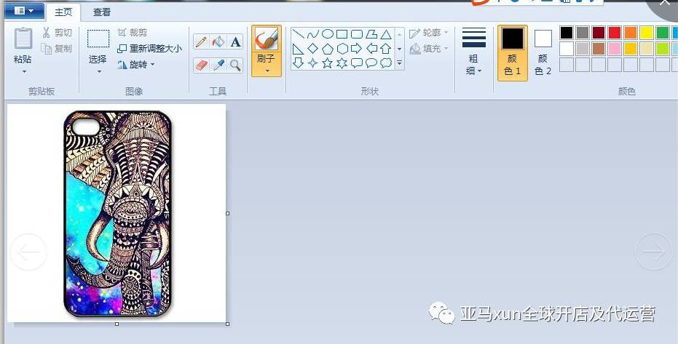Choose the Cloud callout shape

(x=386, y=63)
